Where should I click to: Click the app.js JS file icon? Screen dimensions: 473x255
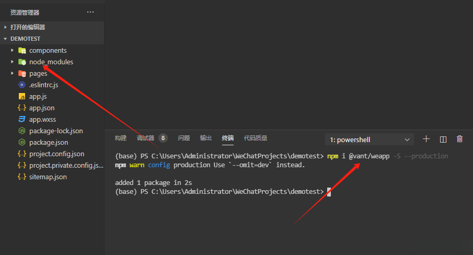click(x=22, y=97)
